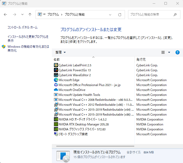Select CyberLink WaveEditor 2 row text
The image size is (183, 163).
coord(75,75)
